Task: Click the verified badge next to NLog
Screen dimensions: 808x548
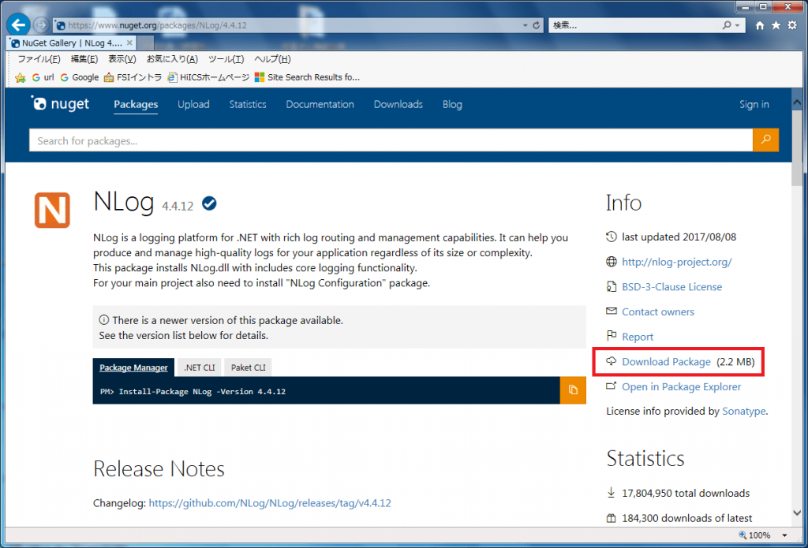Action: click(208, 203)
